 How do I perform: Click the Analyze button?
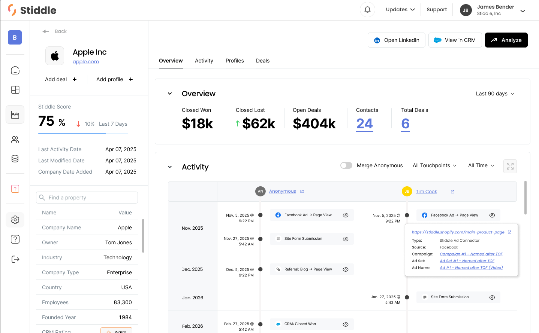pyautogui.click(x=506, y=40)
